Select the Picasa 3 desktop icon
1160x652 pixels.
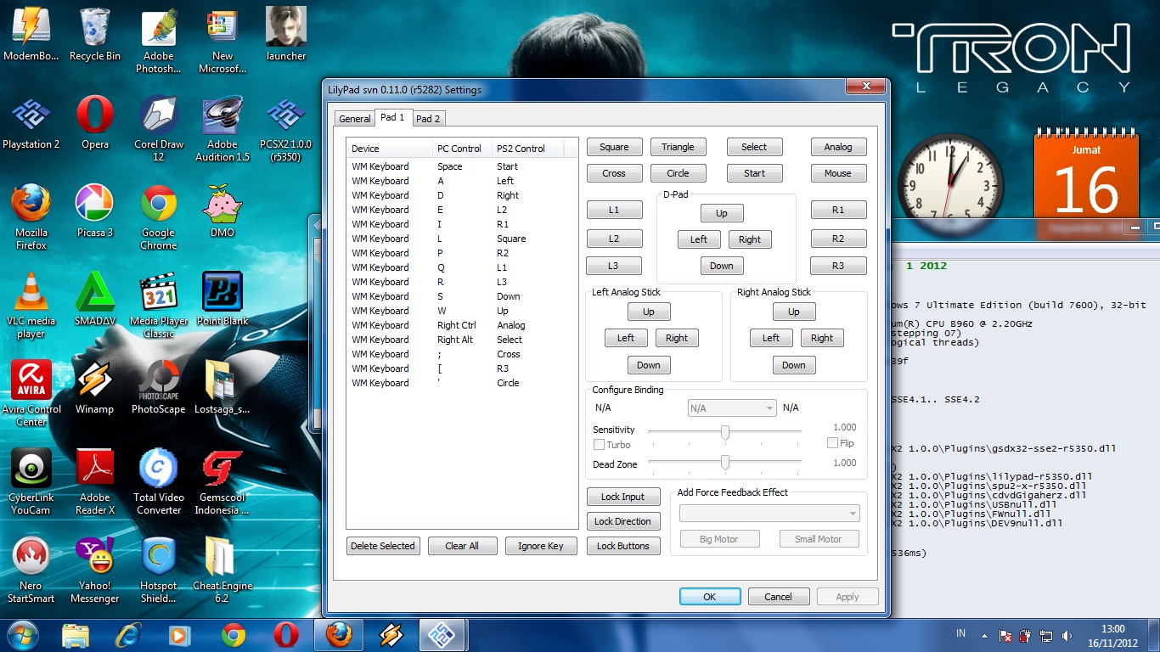click(95, 211)
